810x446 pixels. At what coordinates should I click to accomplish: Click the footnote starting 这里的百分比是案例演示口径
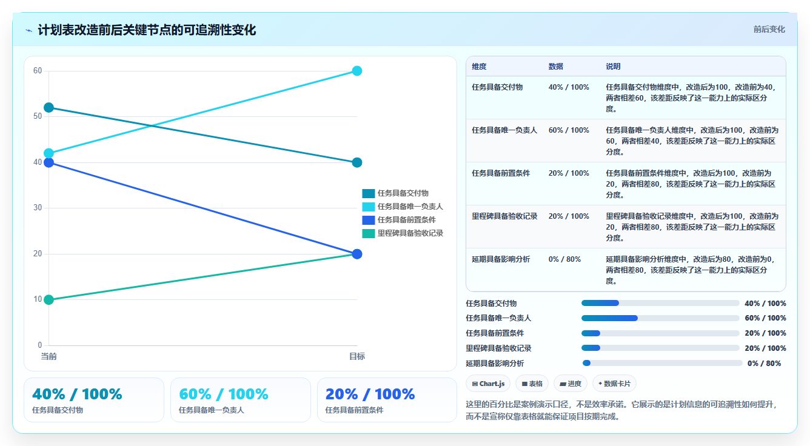pos(622,410)
